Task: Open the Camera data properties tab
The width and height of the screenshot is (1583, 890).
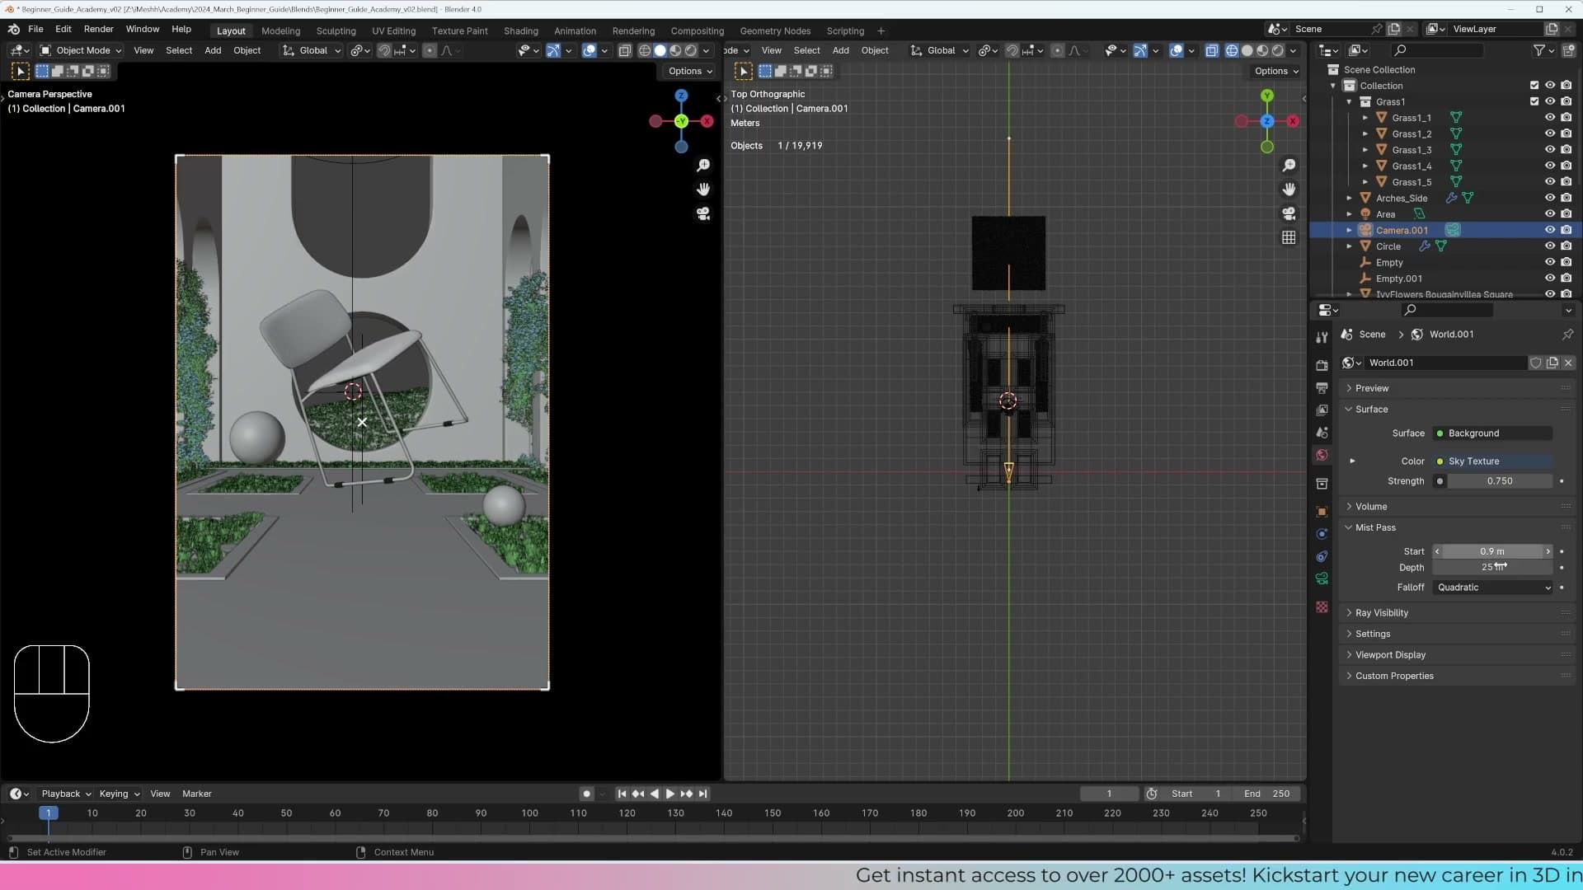Action: [1322, 578]
